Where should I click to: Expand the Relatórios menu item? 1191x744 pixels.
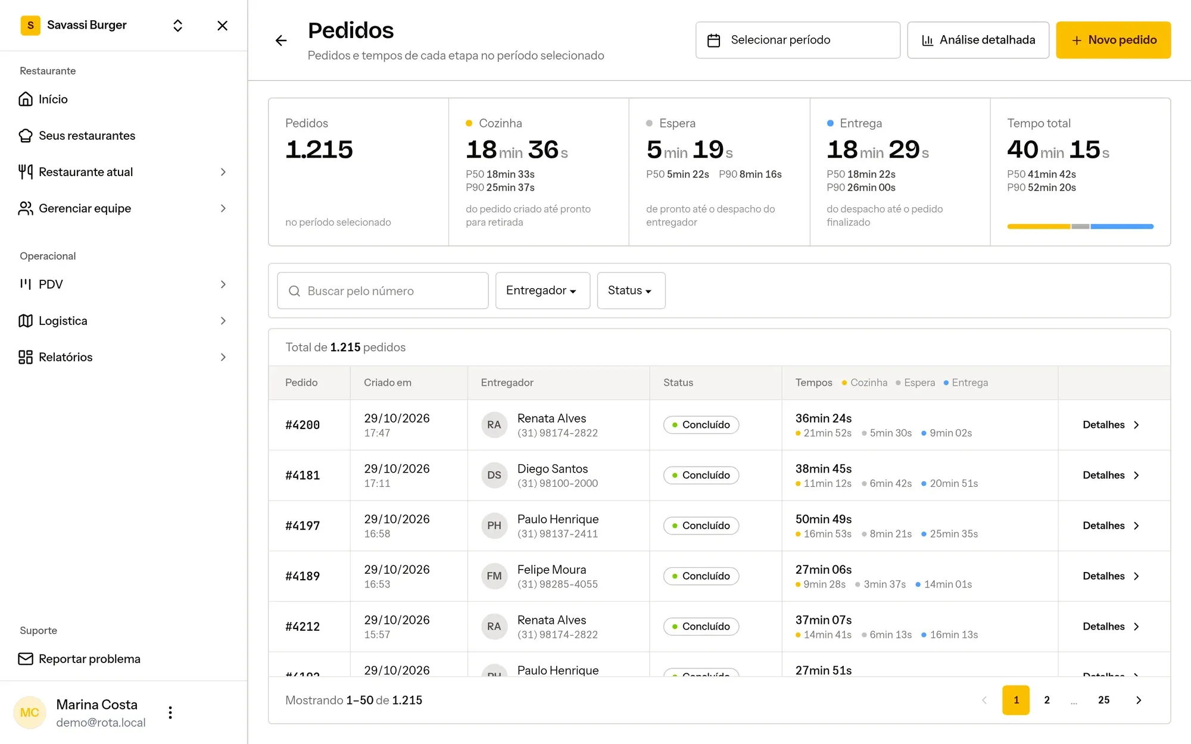pyautogui.click(x=123, y=357)
